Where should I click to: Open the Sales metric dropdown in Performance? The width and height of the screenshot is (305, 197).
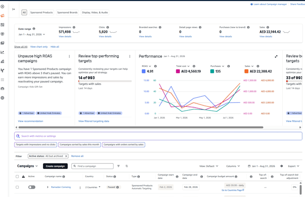click(x=249, y=66)
